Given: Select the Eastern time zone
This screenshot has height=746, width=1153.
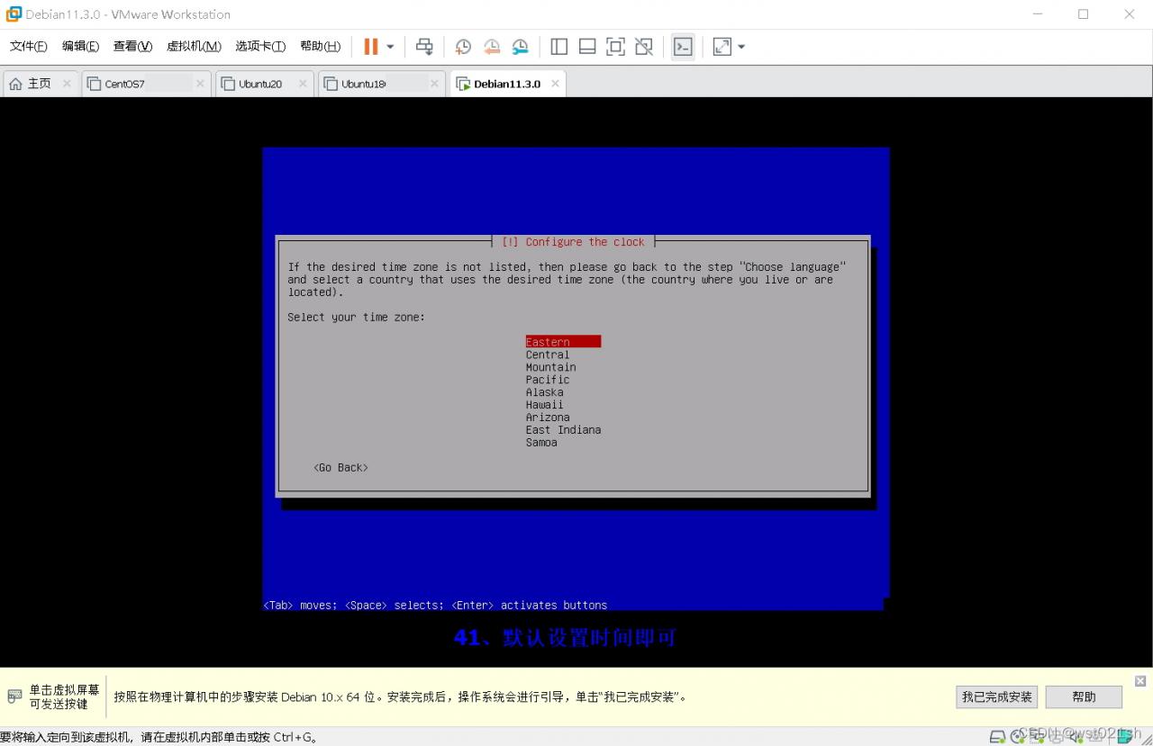Looking at the screenshot, I should click(x=563, y=342).
